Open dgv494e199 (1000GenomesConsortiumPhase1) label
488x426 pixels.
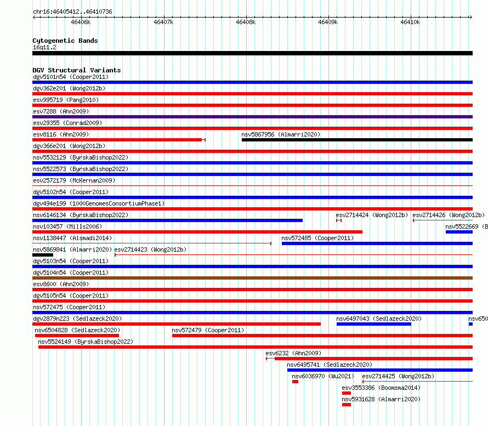[x=99, y=203]
